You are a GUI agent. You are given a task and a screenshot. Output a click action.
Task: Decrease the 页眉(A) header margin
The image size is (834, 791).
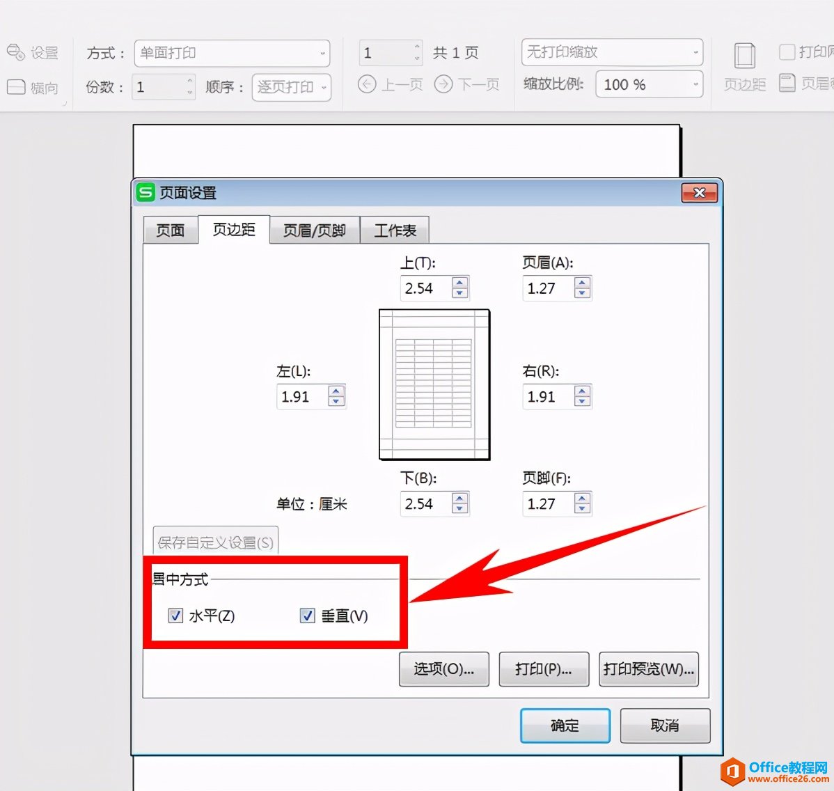click(x=583, y=293)
